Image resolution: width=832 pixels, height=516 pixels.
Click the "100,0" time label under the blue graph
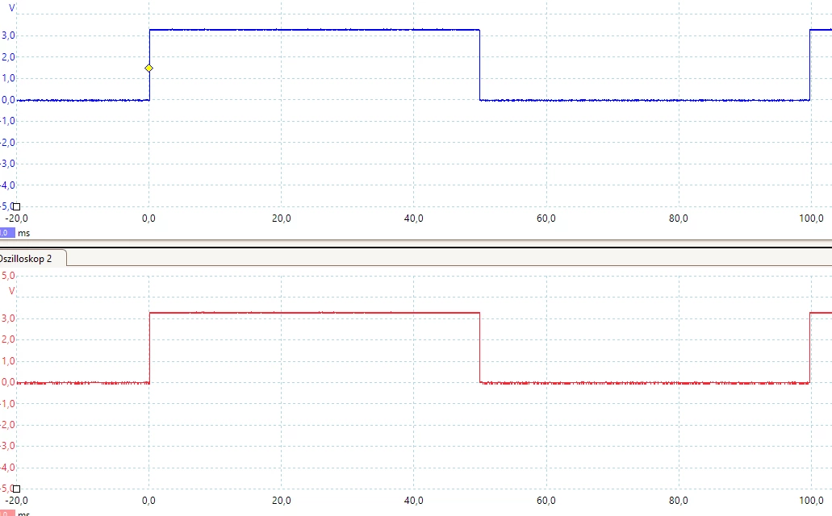(811, 218)
